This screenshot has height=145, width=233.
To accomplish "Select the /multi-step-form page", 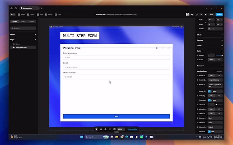I will [23, 47].
